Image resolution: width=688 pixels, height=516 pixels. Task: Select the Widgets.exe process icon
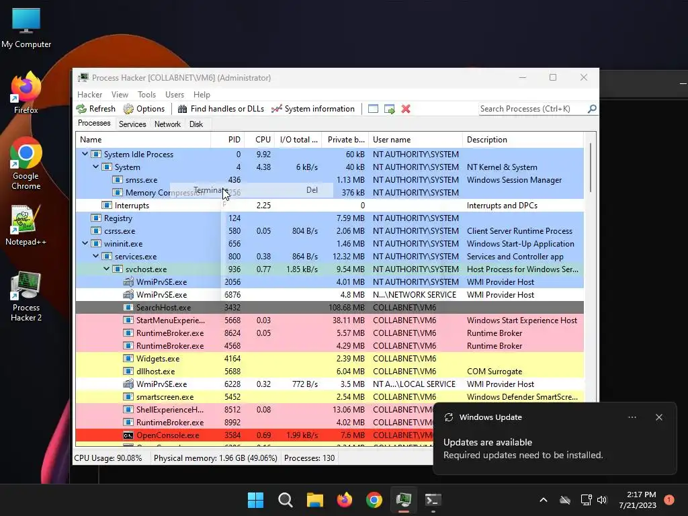128,358
